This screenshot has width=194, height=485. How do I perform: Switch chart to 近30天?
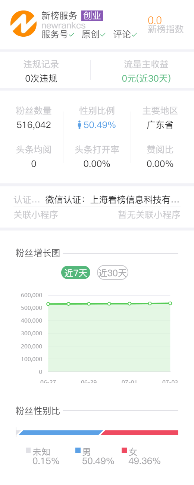pyautogui.click(x=113, y=273)
